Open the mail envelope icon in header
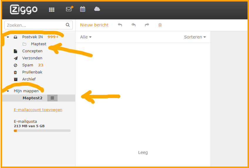The height and width of the screenshot is (168, 249). (69, 9)
